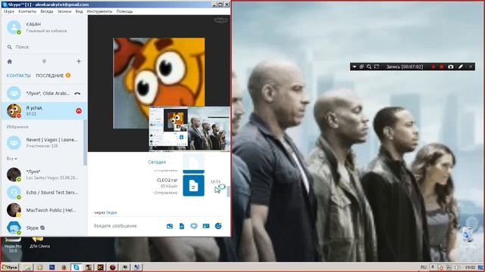Click the recorder magnifier zoom icon
The width and height of the screenshot is (485, 272).
369,66
